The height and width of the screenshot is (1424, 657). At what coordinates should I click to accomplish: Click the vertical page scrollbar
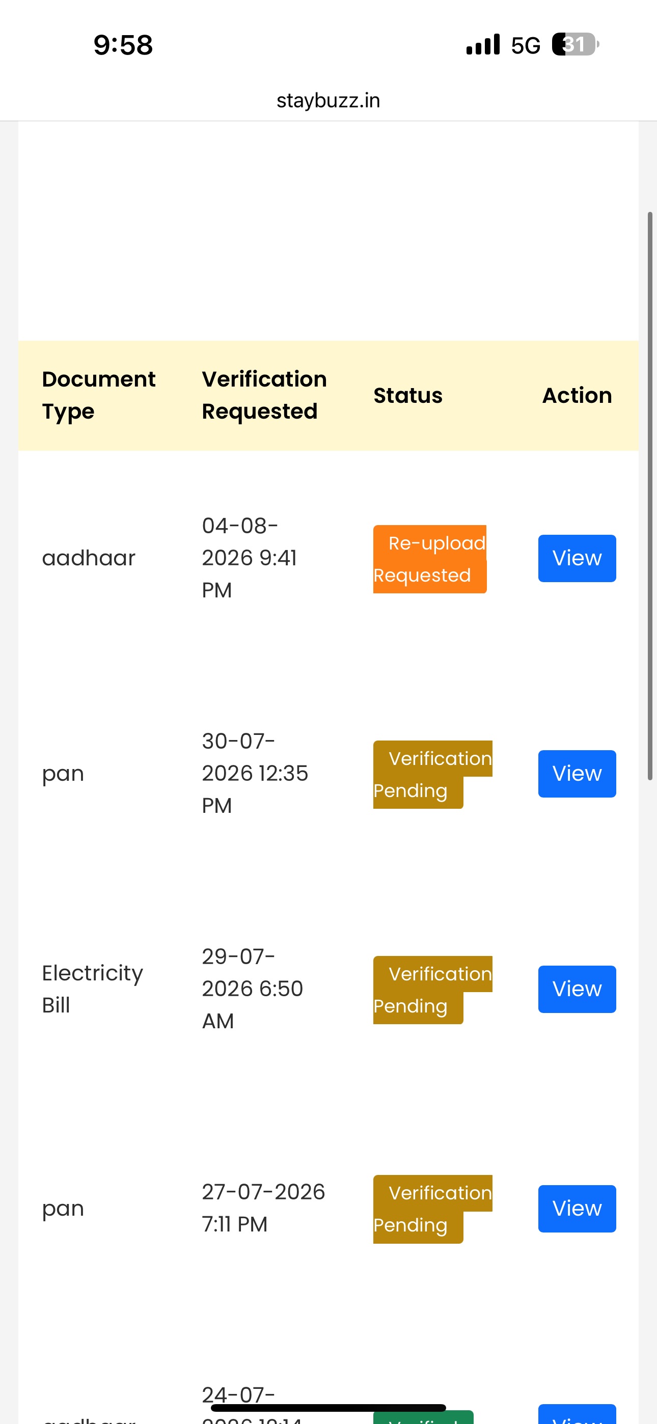point(650,496)
